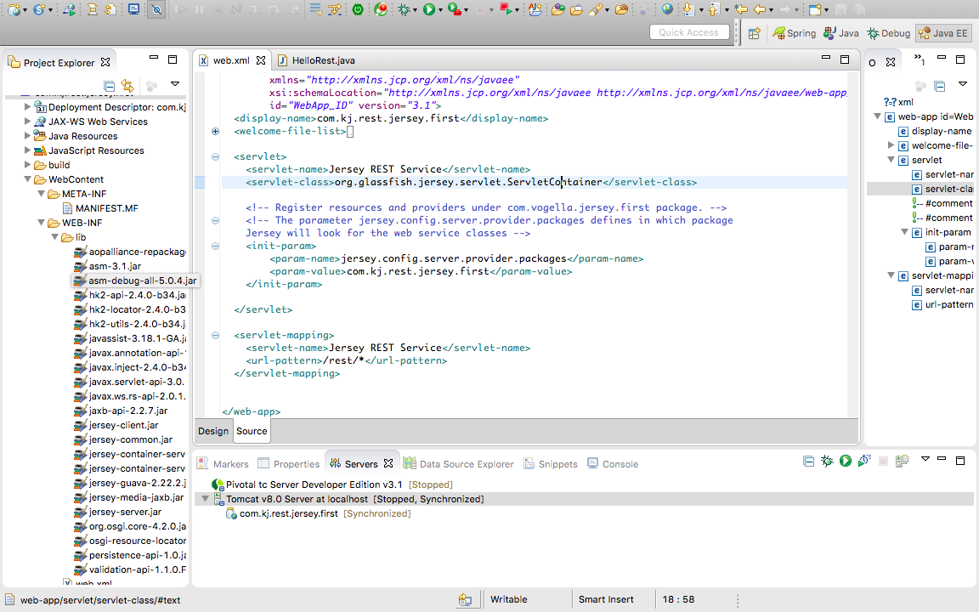Select jersey-server.jar in the lib folder
979x612 pixels.
(x=124, y=512)
